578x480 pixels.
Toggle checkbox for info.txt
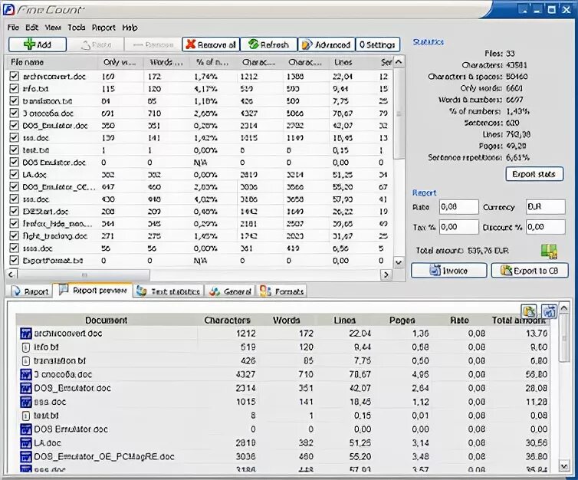[14, 88]
